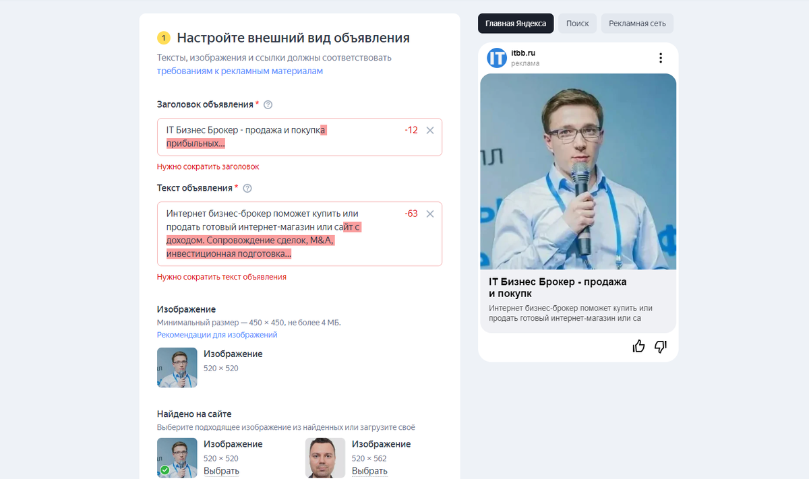Open the three-dot menu in the ad preview
809x479 pixels.
pyautogui.click(x=661, y=58)
